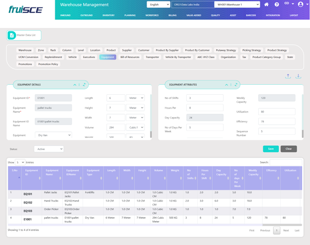This screenshot has height=245, width=310.
Task: Click the Master Data List document icon
Action: pyautogui.click(x=12, y=35)
